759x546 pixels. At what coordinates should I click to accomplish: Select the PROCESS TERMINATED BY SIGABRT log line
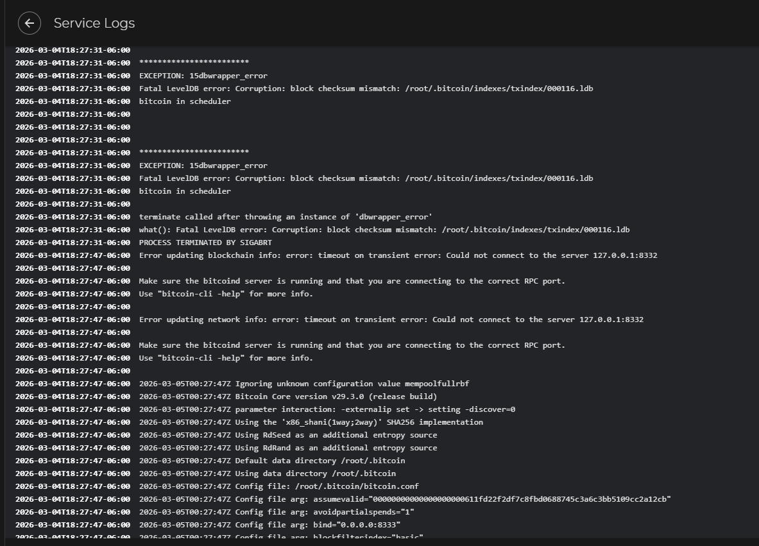click(x=205, y=243)
